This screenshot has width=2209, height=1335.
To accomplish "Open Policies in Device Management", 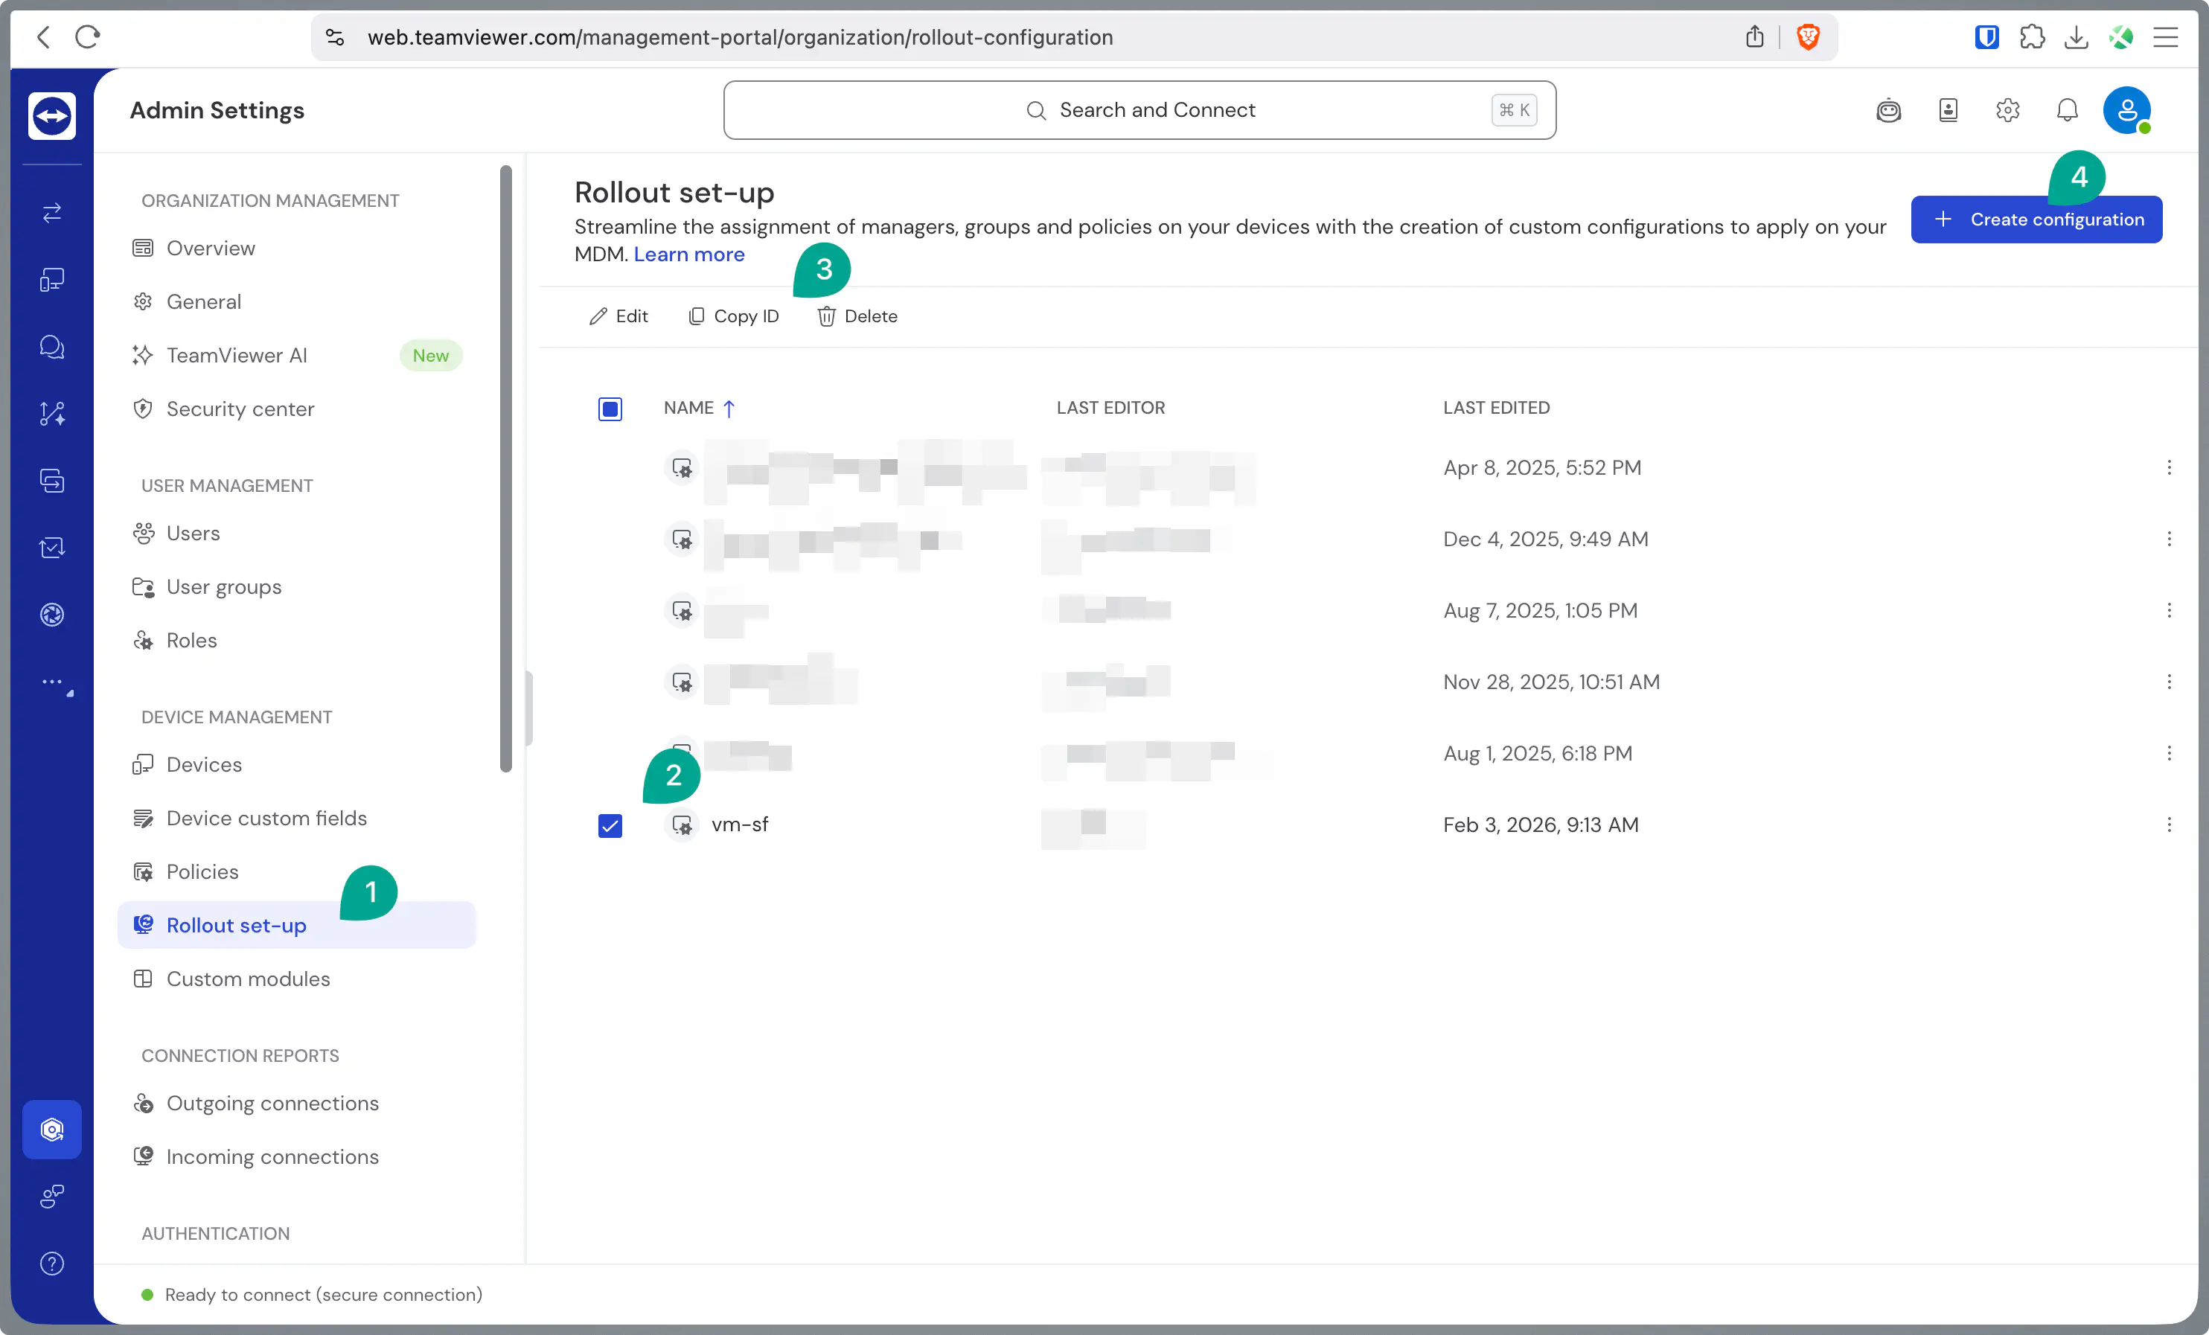I will coord(202,871).
